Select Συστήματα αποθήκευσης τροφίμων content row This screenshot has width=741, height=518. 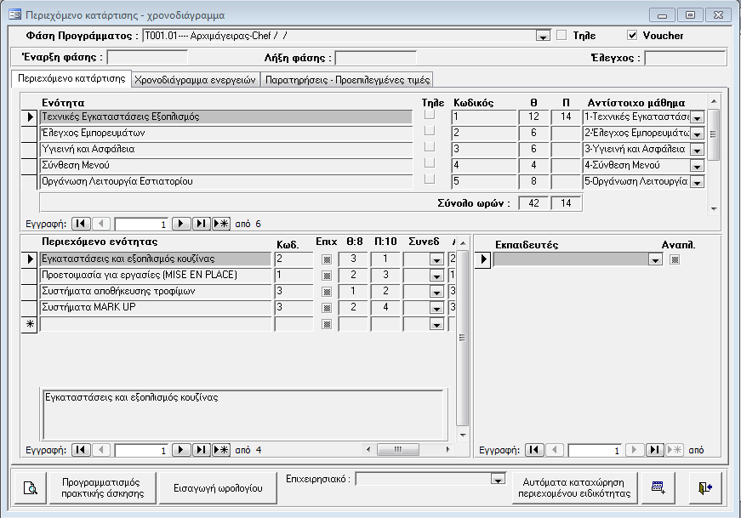click(156, 292)
